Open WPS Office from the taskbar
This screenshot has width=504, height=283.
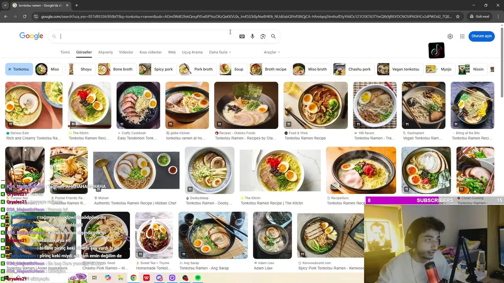tap(146, 278)
